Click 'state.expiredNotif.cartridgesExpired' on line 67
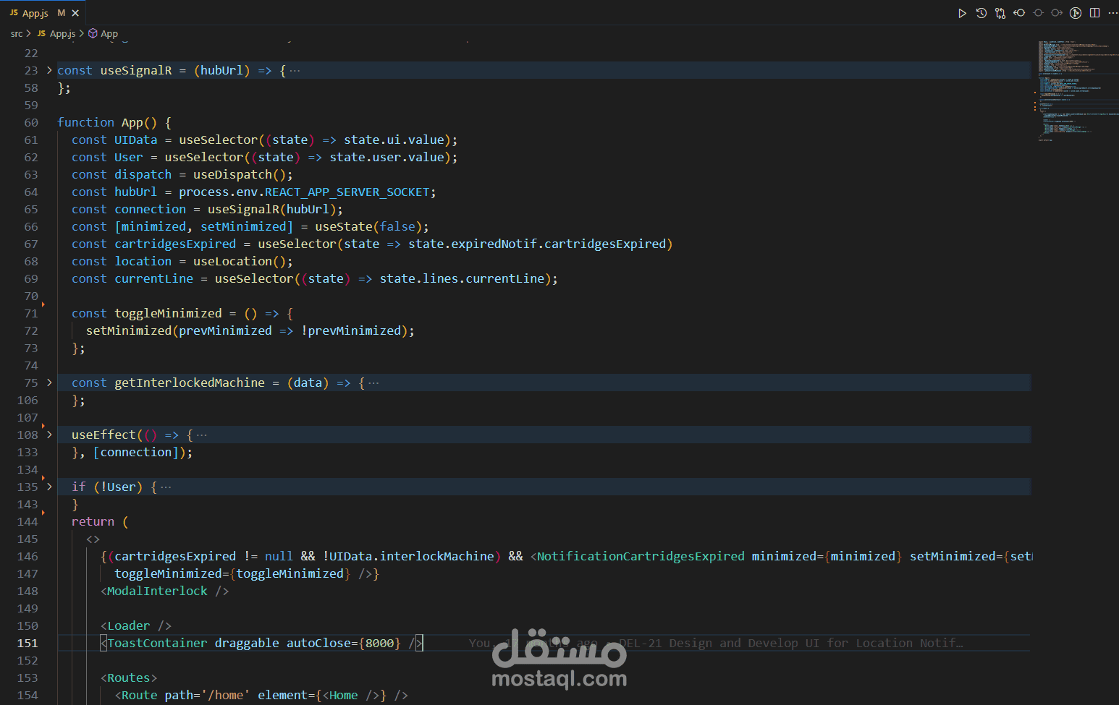The height and width of the screenshot is (705, 1119). tap(537, 244)
